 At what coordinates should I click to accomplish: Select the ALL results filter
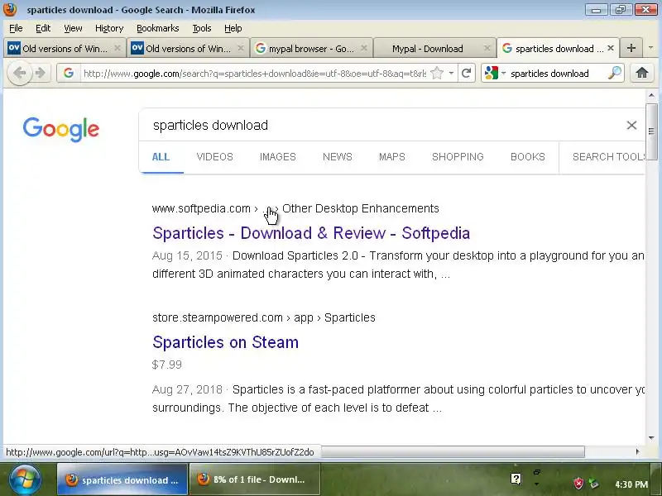tap(161, 157)
